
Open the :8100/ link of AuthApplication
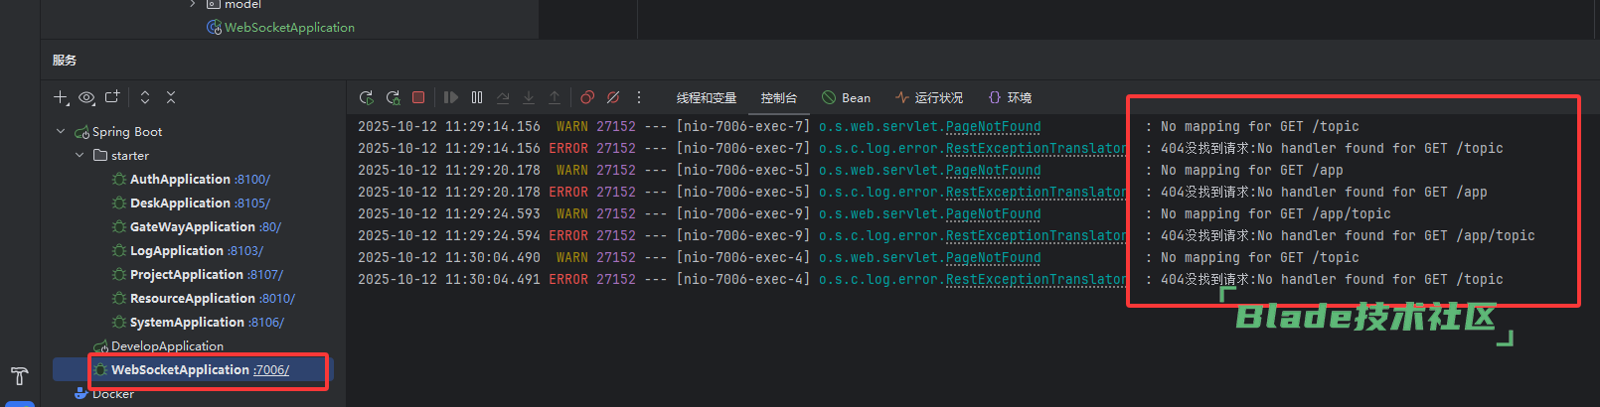[x=252, y=180]
